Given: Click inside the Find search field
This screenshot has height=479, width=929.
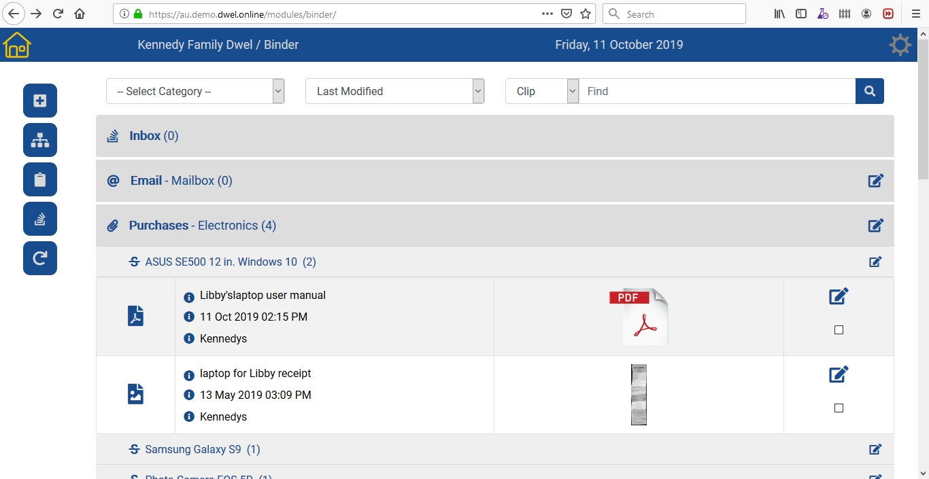Looking at the screenshot, I should click(x=717, y=91).
